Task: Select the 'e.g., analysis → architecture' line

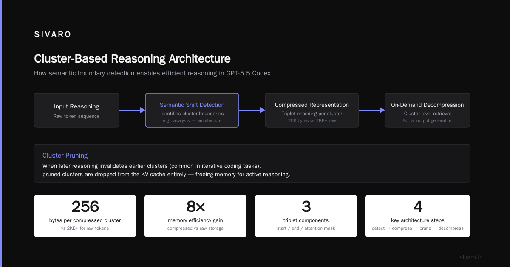Action: point(192,120)
